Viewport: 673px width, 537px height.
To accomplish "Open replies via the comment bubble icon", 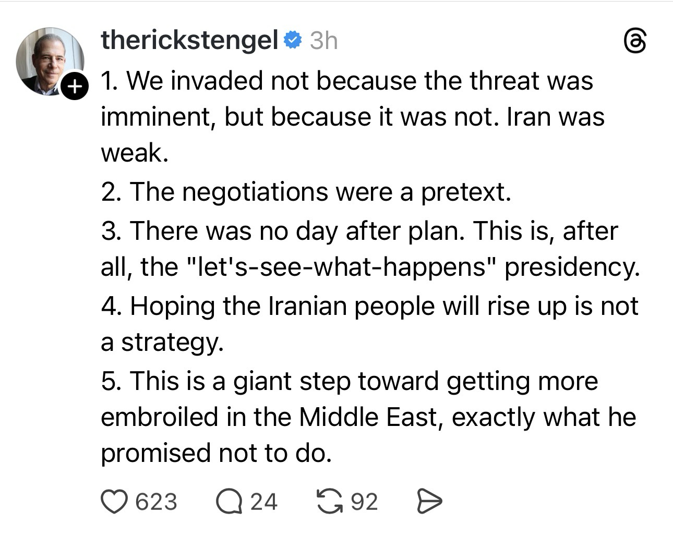I will pyautogui.click(x=229, y=502).
